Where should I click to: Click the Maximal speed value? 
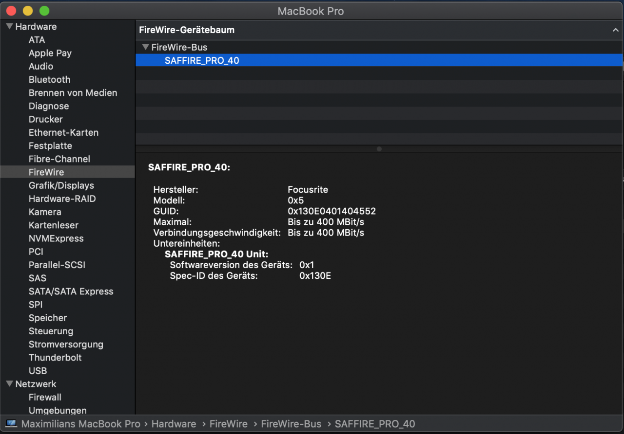pyautogui.click(x=326, y=222)
